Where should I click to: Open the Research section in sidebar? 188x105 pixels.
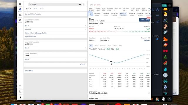pyautogui.click(x=20, y=15)
